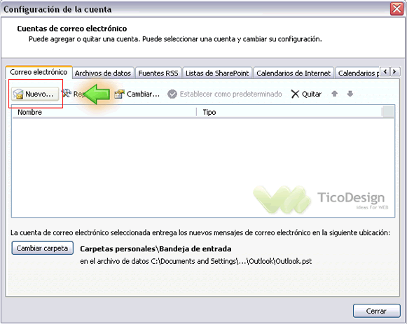Move account down with the arrow icon

(350, 94)
